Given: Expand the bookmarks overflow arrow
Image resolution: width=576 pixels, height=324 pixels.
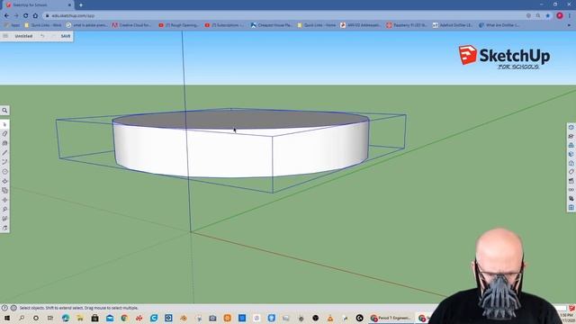Looking at the screenshot, I should [x=570, y=25].
